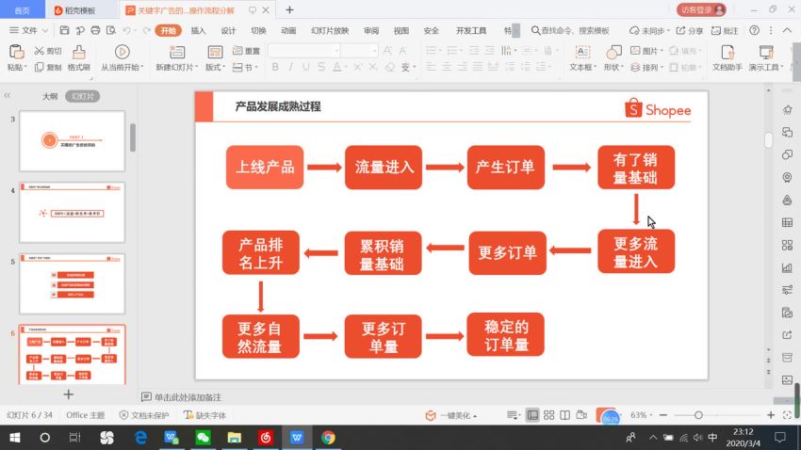The image size is (801, 450).
Task: Open the Animation (动画) ribbon tab
Action: (x=288, y=31)
